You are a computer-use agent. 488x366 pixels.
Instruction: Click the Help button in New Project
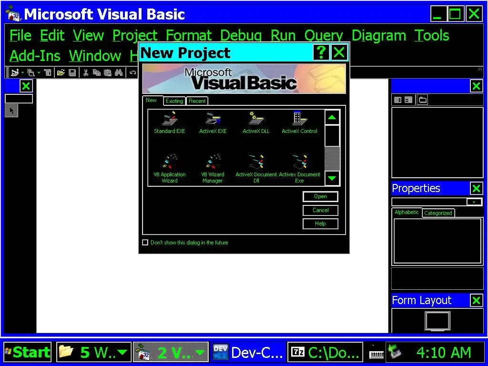(x=320, y=224)
